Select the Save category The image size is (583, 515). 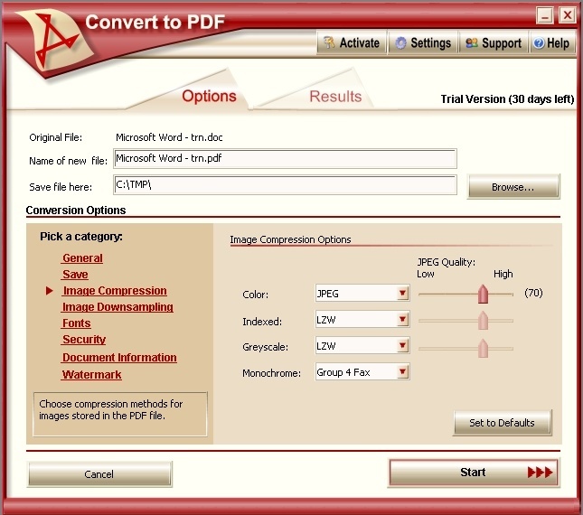[x=75, y=275]
